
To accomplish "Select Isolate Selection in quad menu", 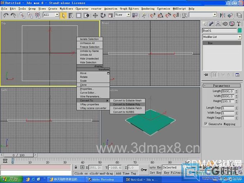I will tap(90, 39).
